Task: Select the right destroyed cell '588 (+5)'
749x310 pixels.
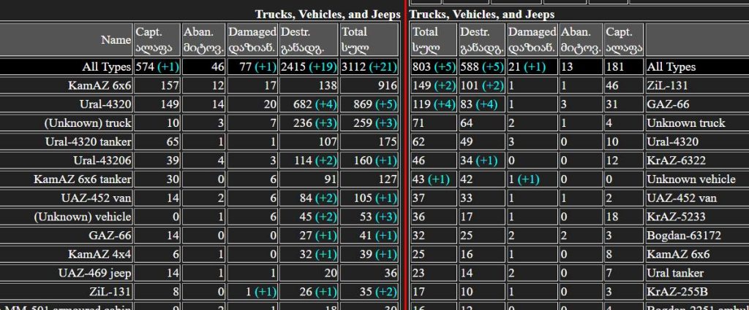Action: point(482,66)
